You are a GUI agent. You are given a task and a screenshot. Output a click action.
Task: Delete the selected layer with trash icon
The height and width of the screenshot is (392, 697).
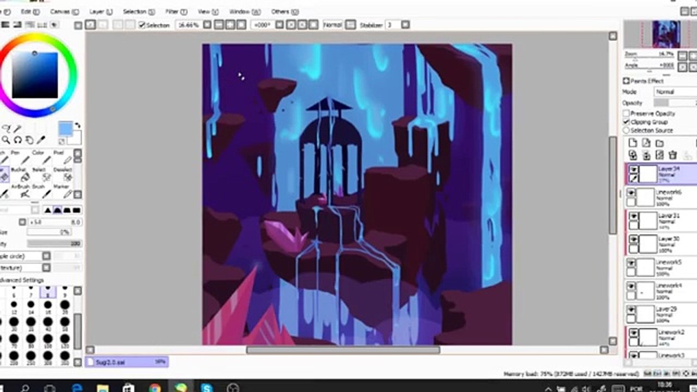[673, 156]
